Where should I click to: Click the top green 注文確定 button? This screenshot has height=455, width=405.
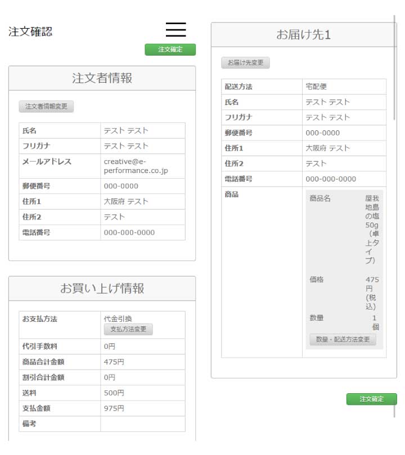170,49
